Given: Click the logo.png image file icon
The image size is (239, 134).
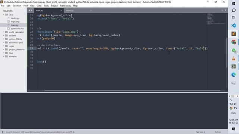Looking at the screenshot, I should click(9, 22).
